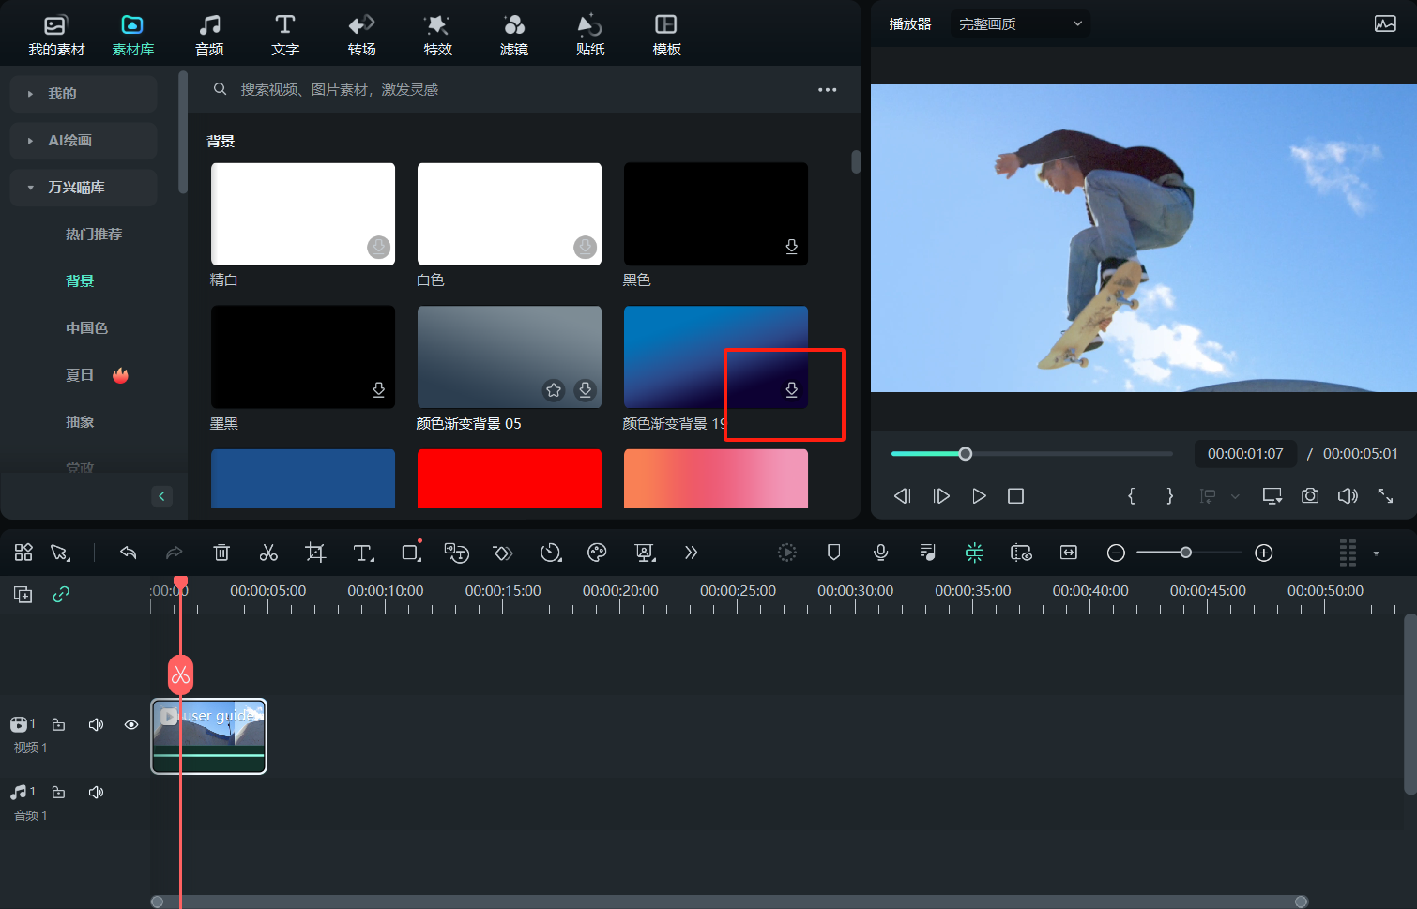Collapse the 万兴喵库 section
Screen dimensions: 1417x909
pyautogui.click(x=84, y=188)
